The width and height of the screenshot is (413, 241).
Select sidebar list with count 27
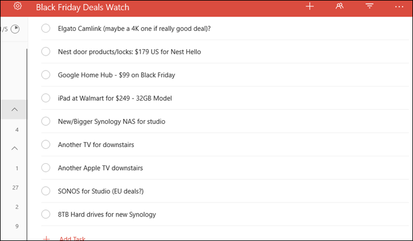pos(15,187)
